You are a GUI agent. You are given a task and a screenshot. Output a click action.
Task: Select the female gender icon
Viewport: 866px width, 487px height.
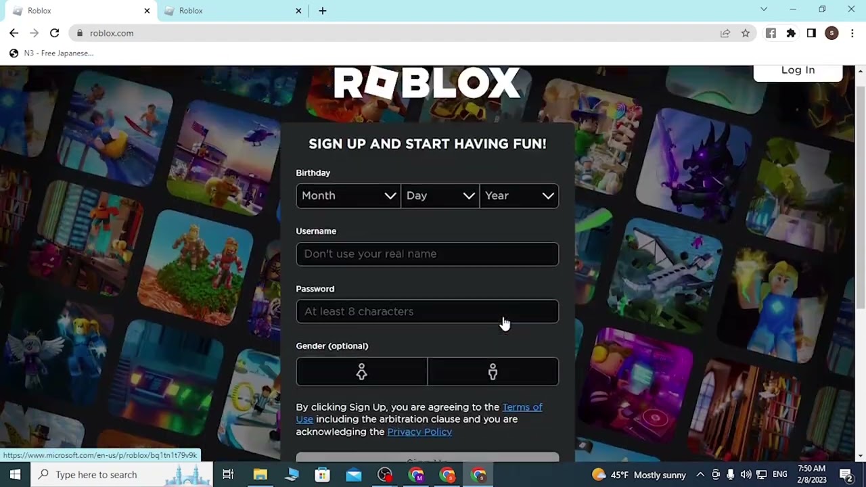[x=361, y=371]
